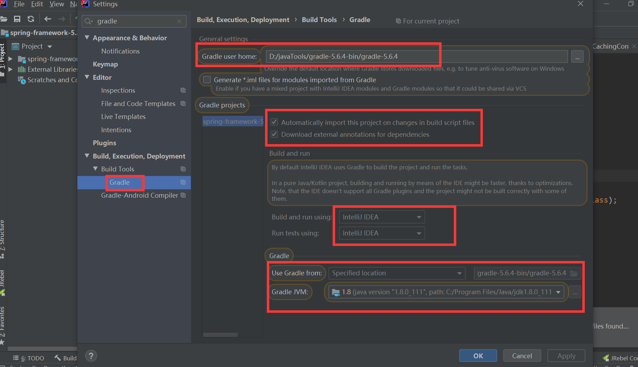Open the Gradle JVM dropdown
Screen dimensions: 638x367
pyautogui.click(x=446, y=292)
